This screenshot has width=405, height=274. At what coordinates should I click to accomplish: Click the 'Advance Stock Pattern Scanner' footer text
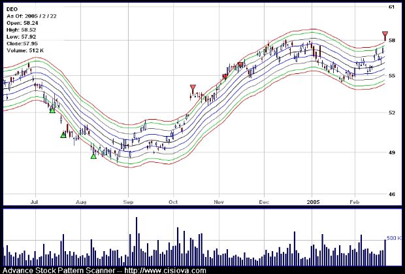pos(59,271)
